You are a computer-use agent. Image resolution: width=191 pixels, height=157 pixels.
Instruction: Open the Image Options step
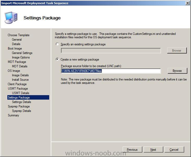pyautogui.click(x=21, y=57)
